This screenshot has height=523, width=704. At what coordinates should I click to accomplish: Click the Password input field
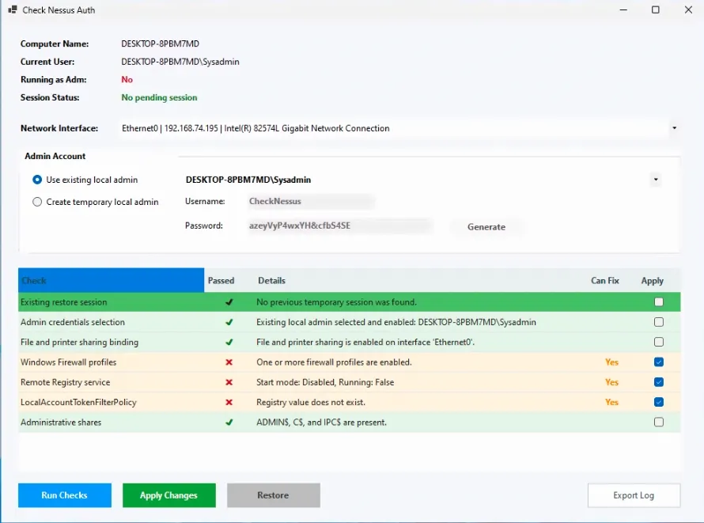coord(339,225)
